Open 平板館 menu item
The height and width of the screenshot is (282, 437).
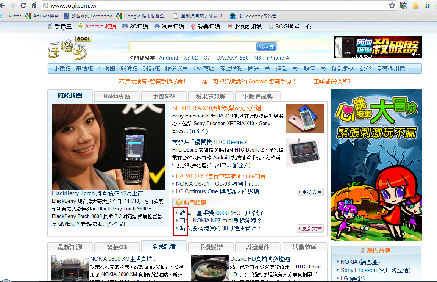[106, 68]
